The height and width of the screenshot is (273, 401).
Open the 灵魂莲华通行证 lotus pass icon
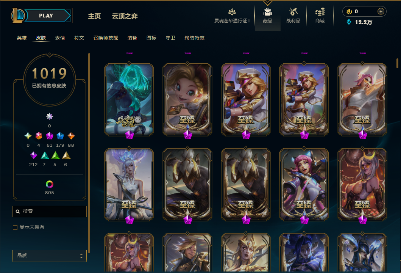pos(232,12)
